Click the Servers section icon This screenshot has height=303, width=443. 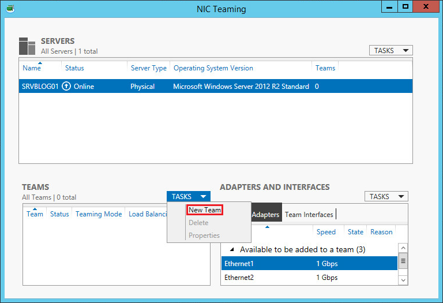(x=27, y=46)
